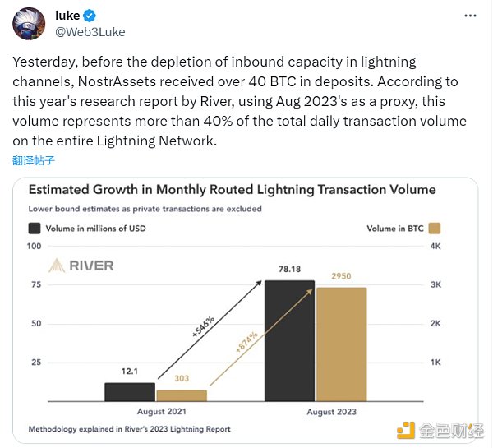Click the black August 2023 USD bar

pyautogui.click(x=289, y=340)
